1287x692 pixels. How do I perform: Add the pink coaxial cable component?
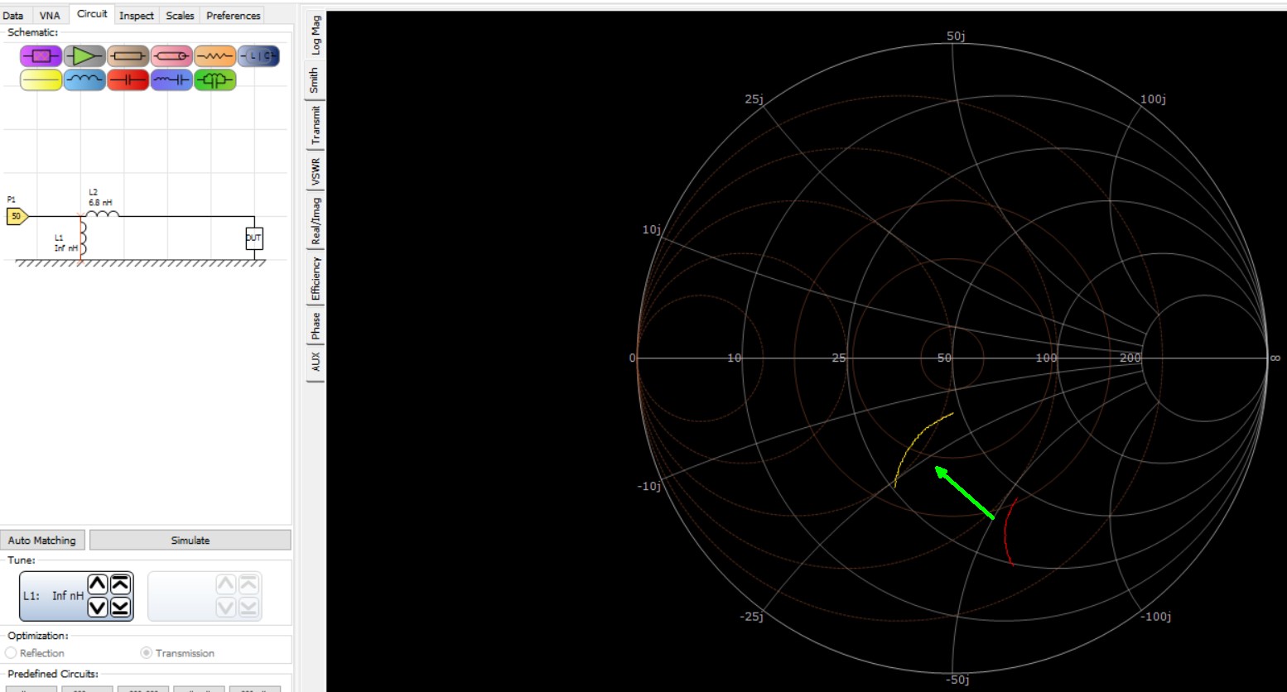171,56
